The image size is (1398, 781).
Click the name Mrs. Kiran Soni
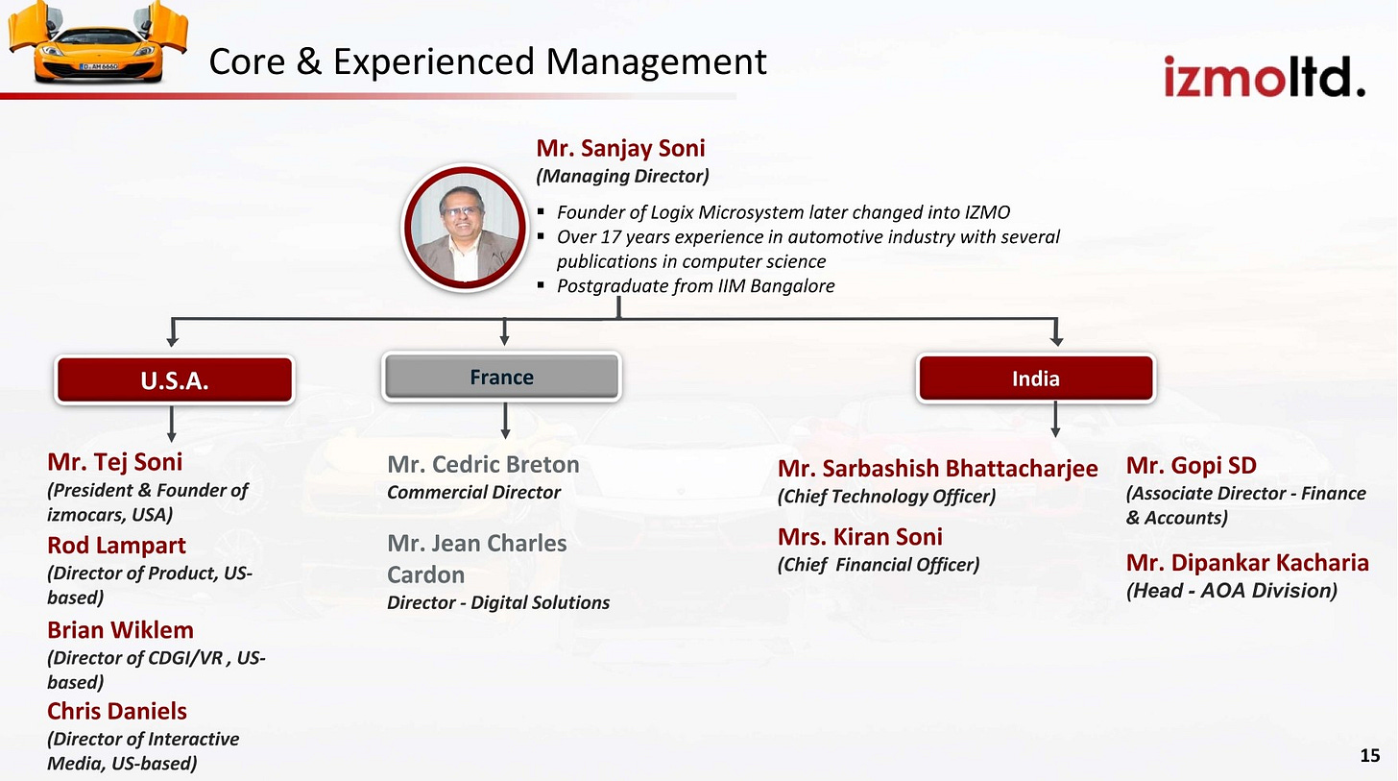click(x=859, y=536)
